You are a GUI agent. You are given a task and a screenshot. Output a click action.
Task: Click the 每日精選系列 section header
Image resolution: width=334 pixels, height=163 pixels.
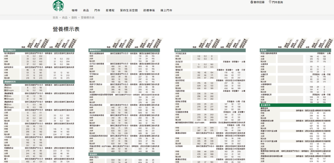point(39,51)
